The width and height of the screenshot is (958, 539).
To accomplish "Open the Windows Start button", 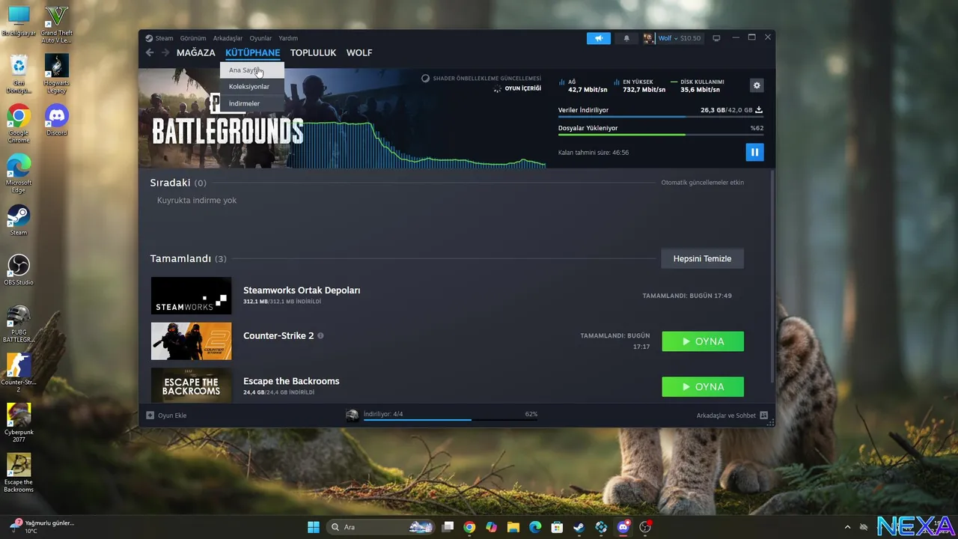I will click(314, 527).
